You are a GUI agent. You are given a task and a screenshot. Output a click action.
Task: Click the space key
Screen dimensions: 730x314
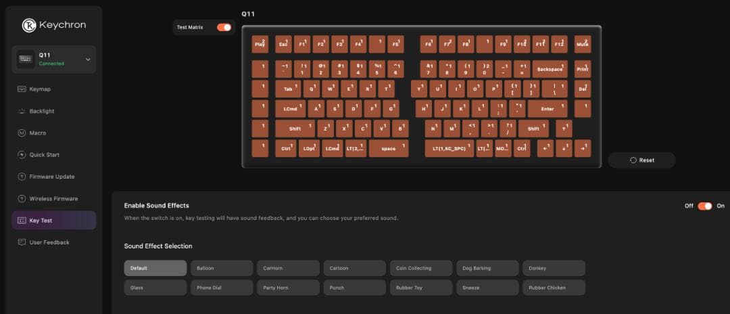click(x=389, y=148)
